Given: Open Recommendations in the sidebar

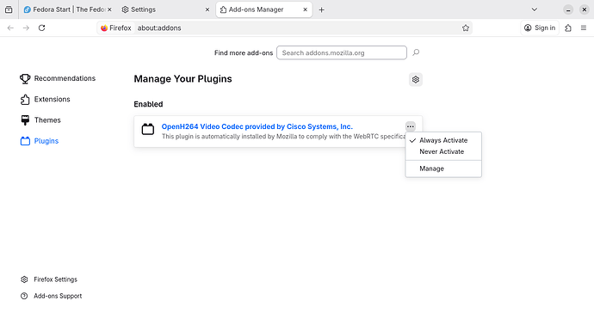Looking at the screenshot, I should (58, 78).
